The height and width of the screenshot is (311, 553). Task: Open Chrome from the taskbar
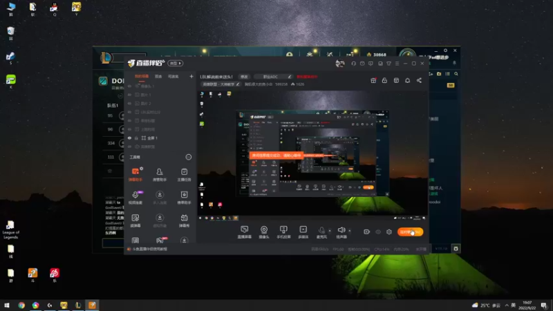click(21, 305)
